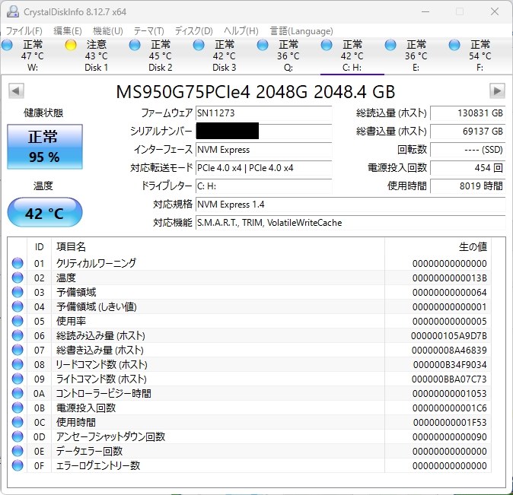Select the W: drive tab

(x=33, y=56)
